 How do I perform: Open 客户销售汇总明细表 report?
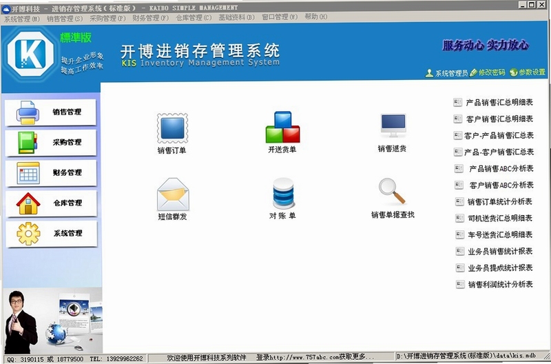click(x=499, y=119)
